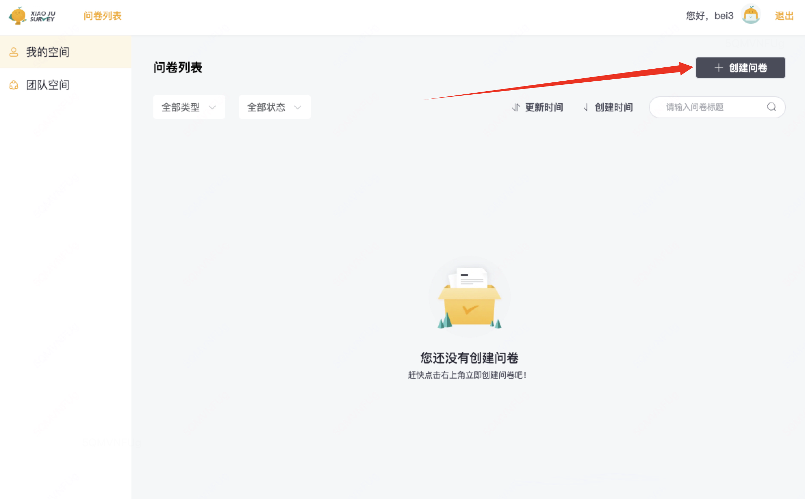Click the magnifier search icon
Viewport: 805px width, 499px height.
(x=771, y=107)
